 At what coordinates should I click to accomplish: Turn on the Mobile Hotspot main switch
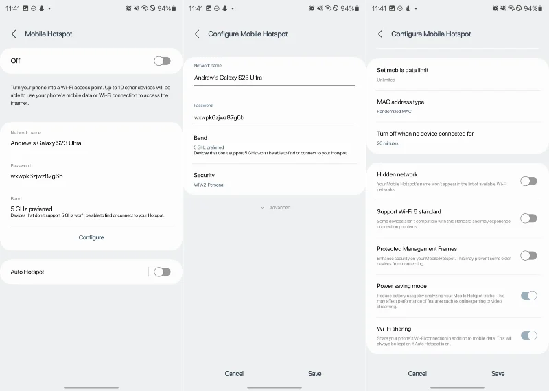(x=162, y=61)
